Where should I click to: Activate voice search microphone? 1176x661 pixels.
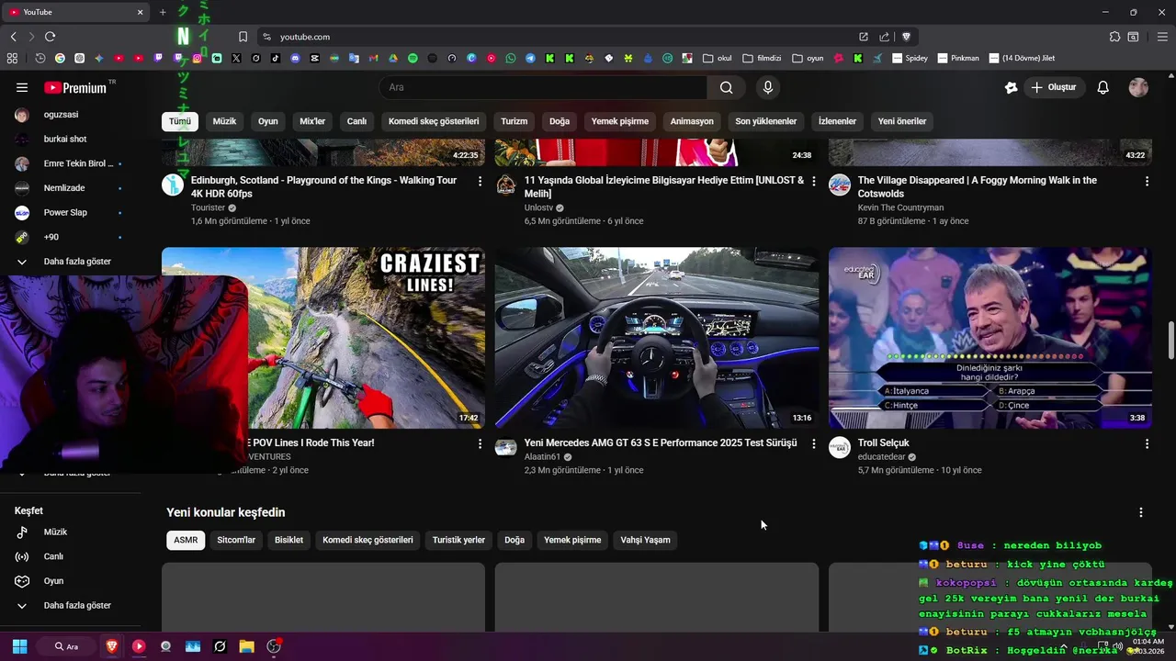(768, 87)
